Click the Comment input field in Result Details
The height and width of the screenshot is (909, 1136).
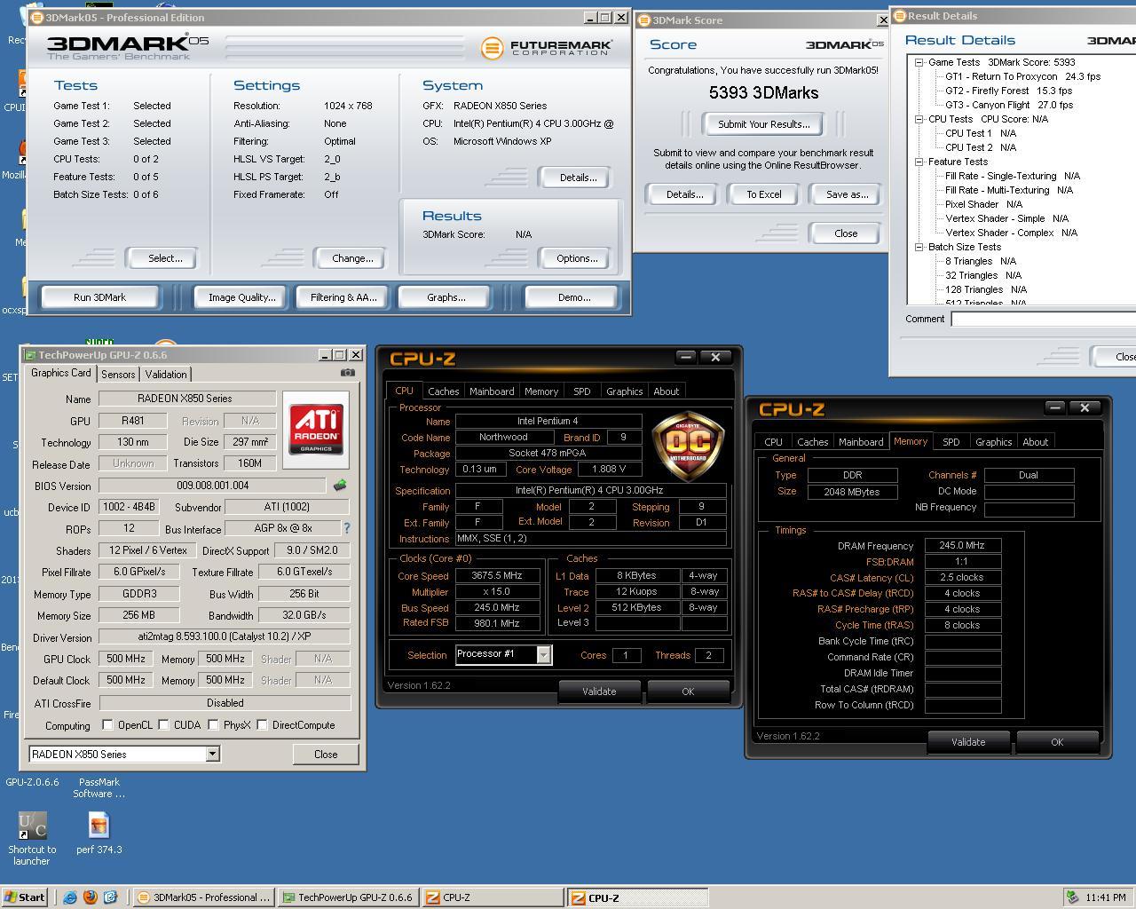1044,319
